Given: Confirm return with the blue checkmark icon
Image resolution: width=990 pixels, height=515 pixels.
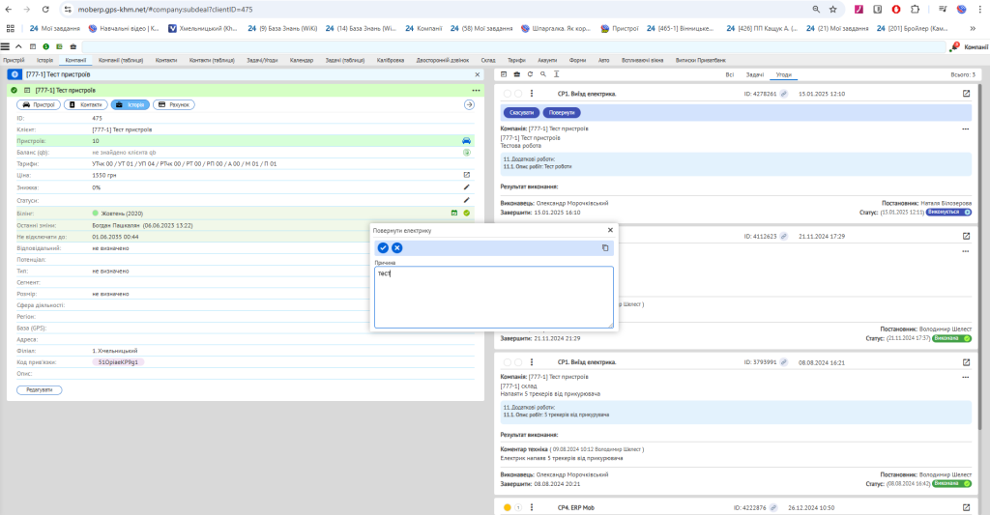Looking at the screenshot, I should (x=383, y=248).
